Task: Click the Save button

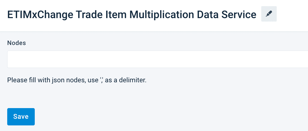Action: pyautogui.click(x=21, y=117)
